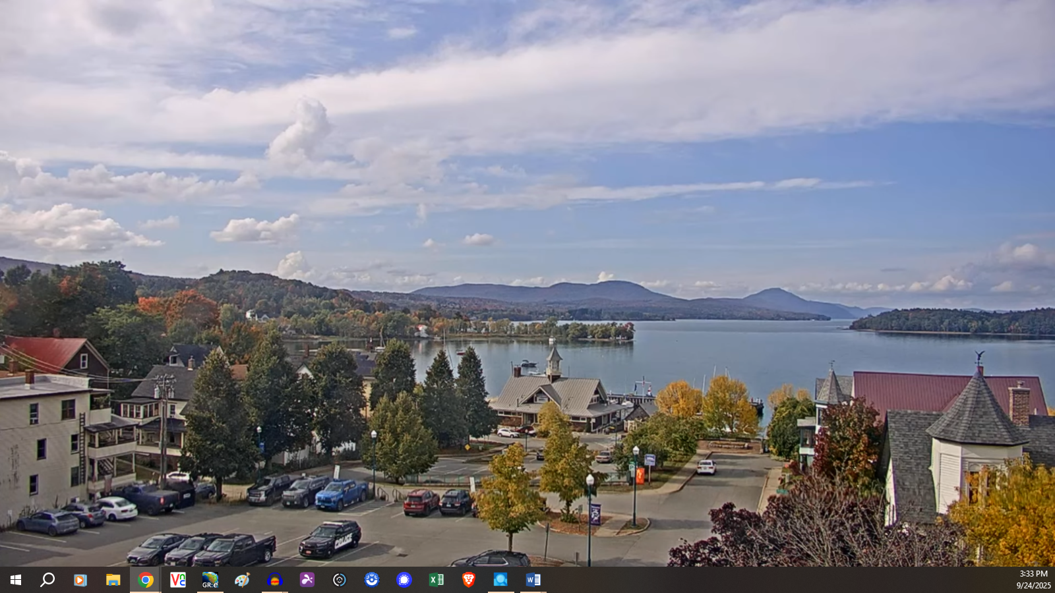Image resolution: width=1055 pixels, height=593 pixels.
Task: Switch to Microsoft Word
Action: coord(533,580)
